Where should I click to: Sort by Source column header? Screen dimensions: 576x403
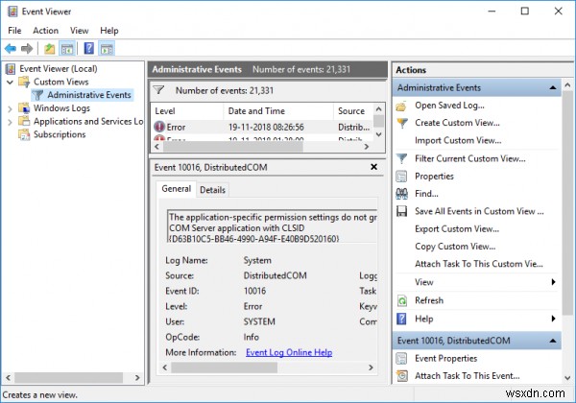[353, 111]
